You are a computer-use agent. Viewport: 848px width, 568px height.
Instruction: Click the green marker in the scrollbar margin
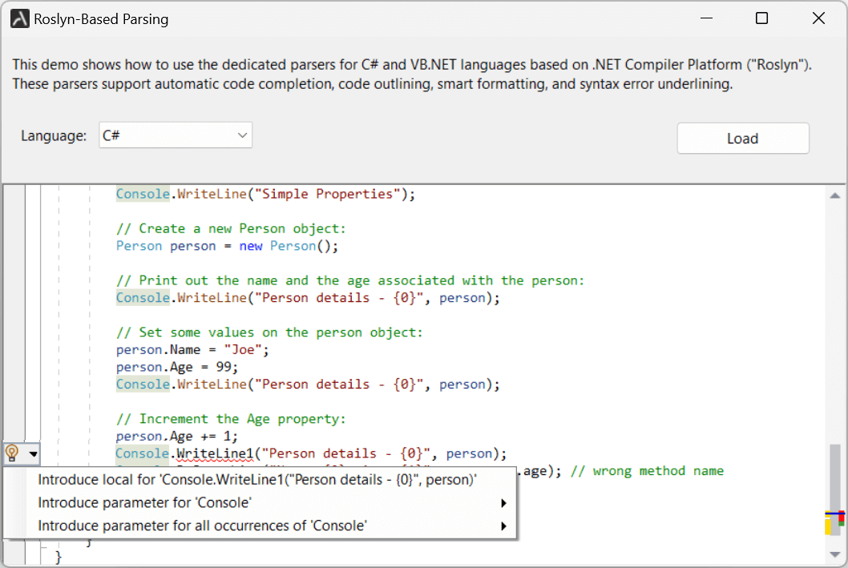[x=841, y=524]
